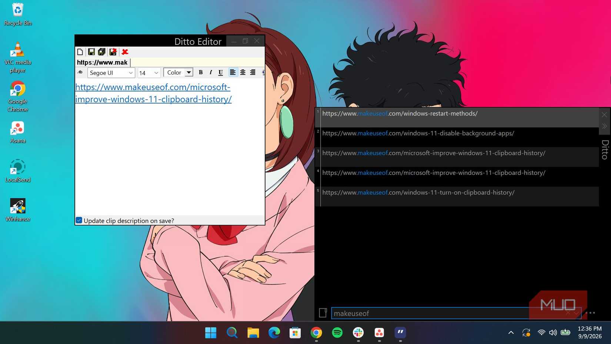Open the Recycle Bin desktop icon

[18, 14]
